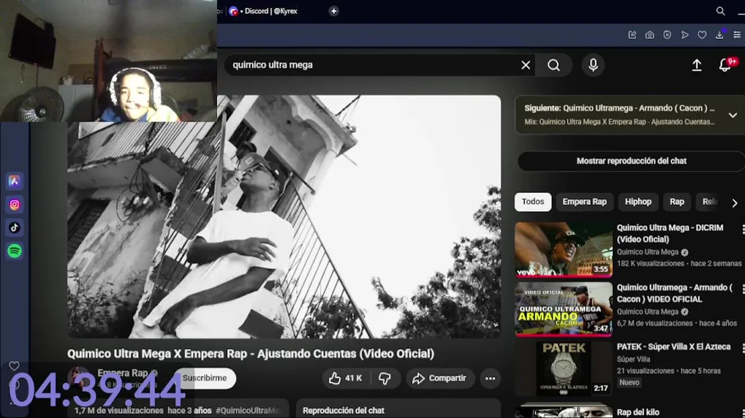Viewport: 745px width, 418px height.
Task: Open PATEK - Súper Villa X El Azteca title
Action: point(674,347)
